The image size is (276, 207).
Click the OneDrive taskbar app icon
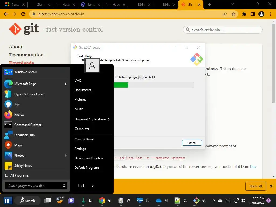(x=158, y=201)
